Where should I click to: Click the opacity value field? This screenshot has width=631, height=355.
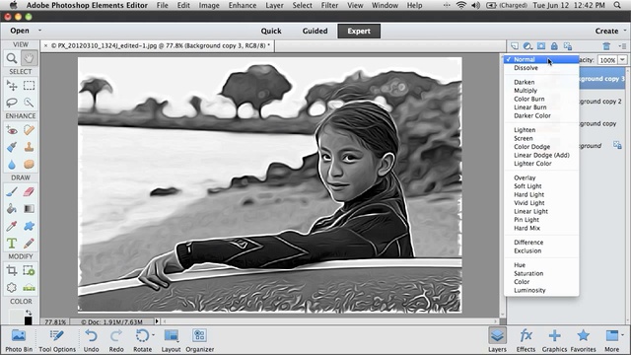tap(607, 60)
